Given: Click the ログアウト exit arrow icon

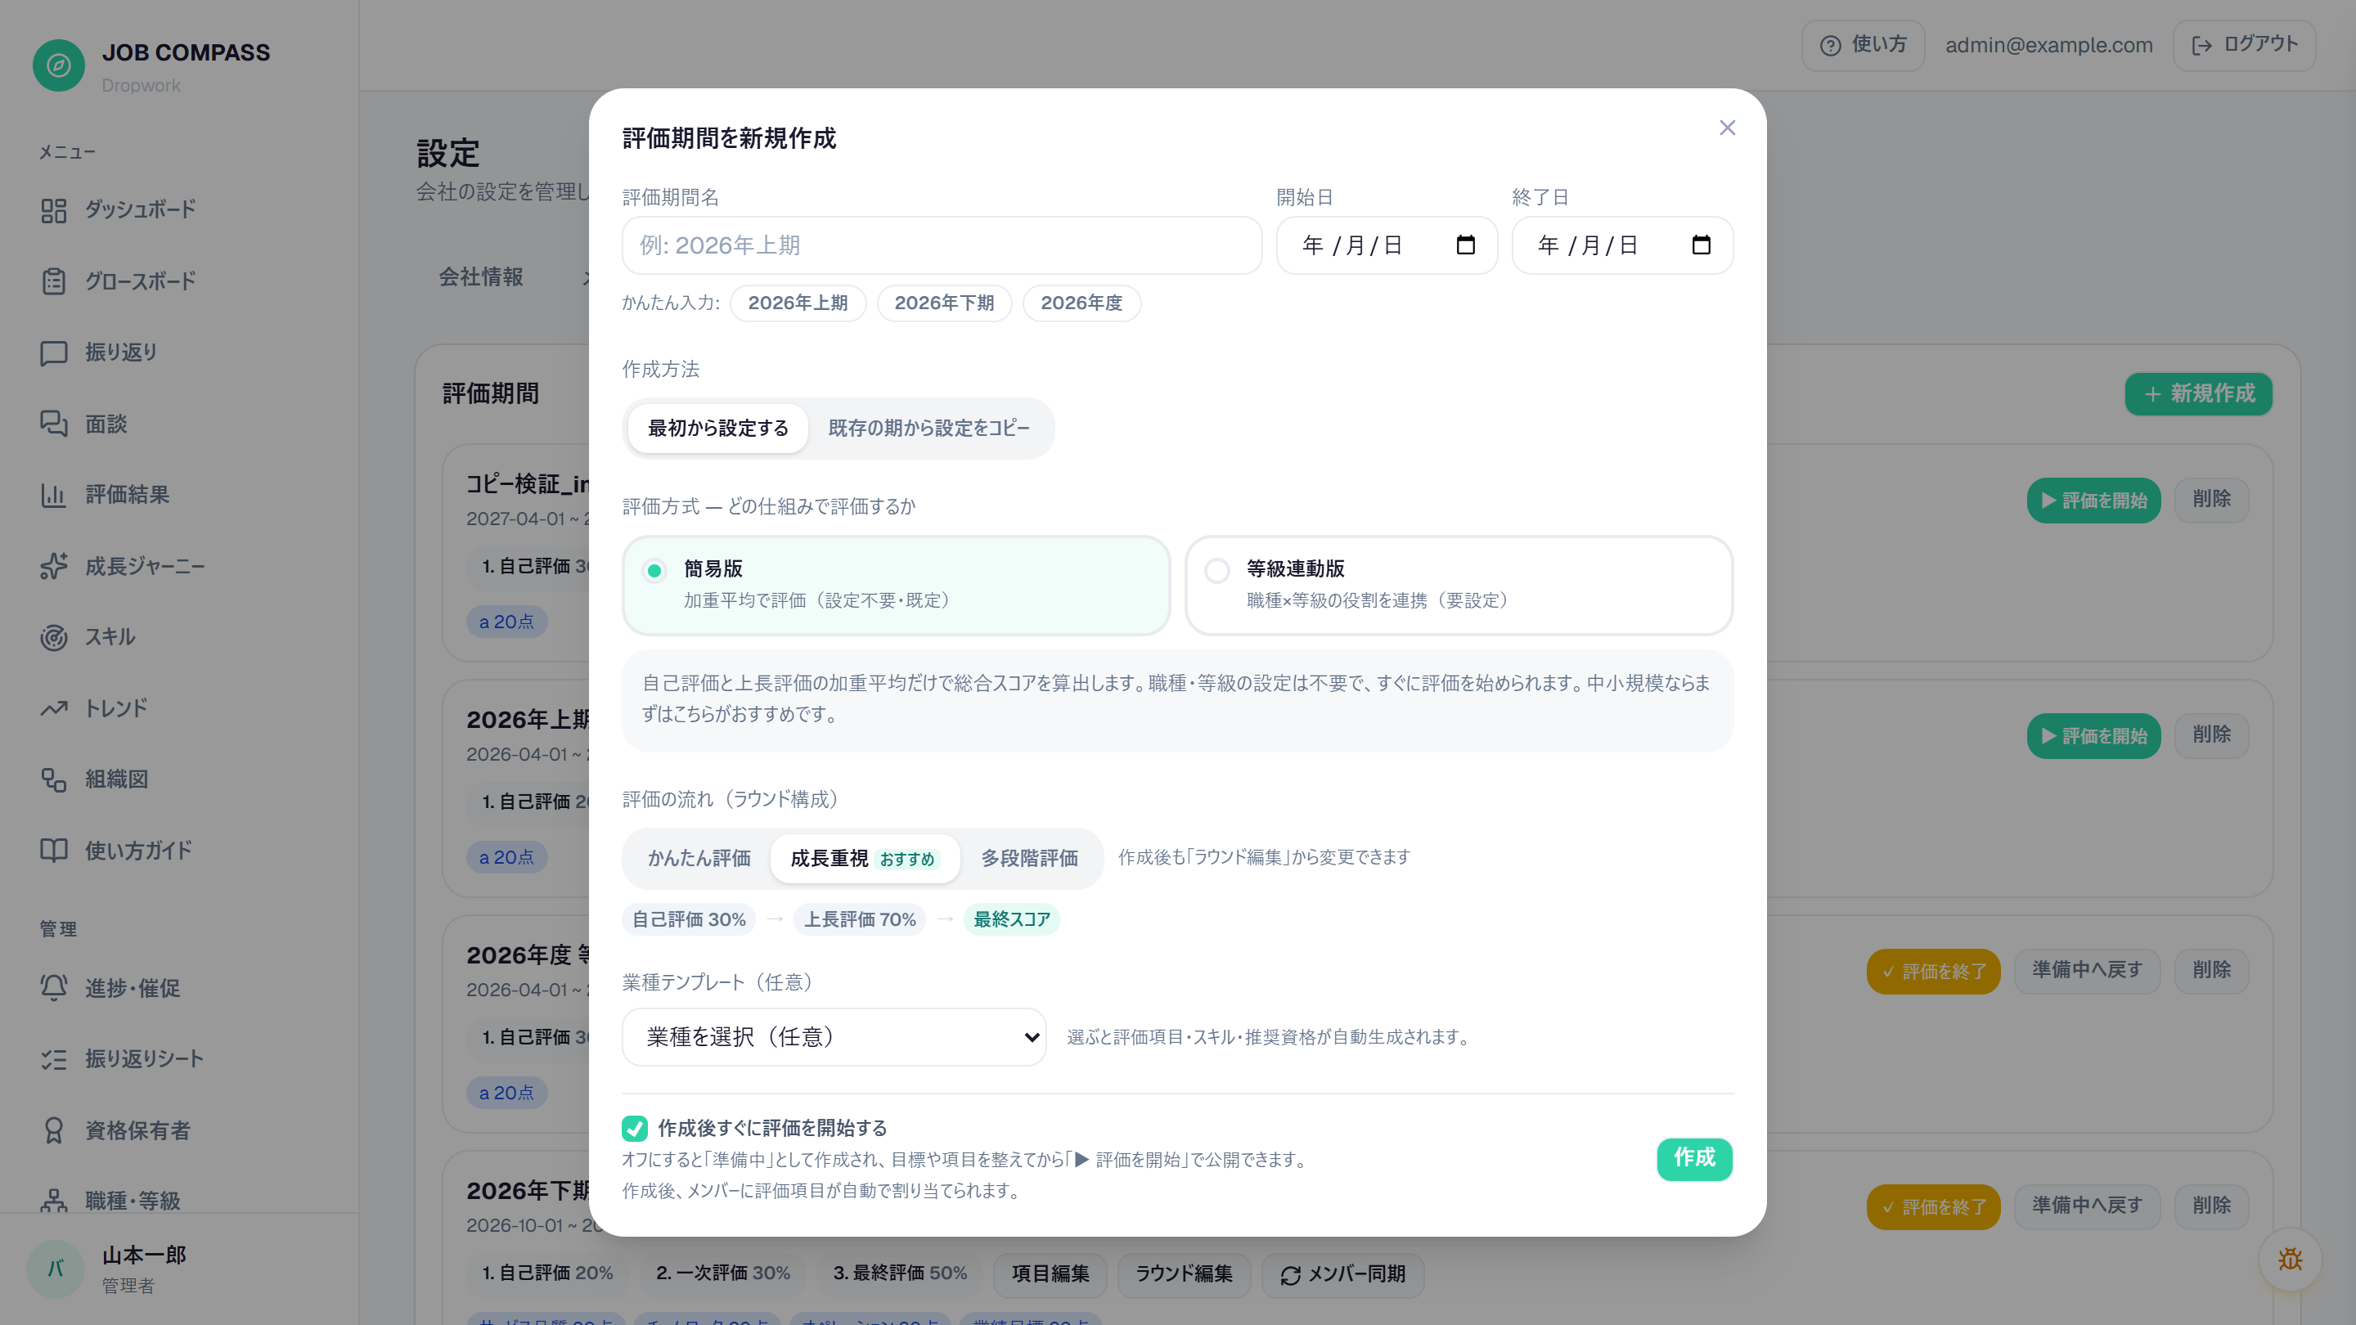Looking at the screenshot, I should 2202,46.
